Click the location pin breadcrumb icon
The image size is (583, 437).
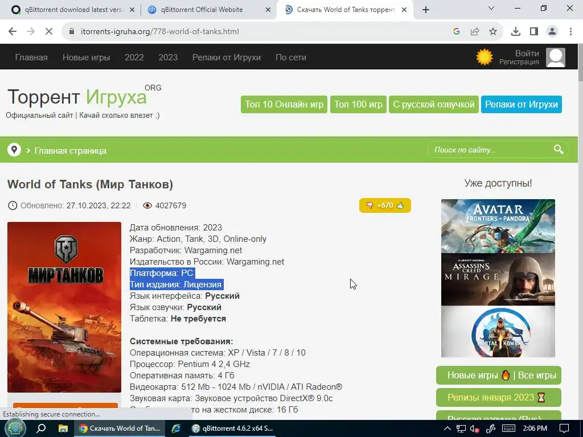click(14, 150)
